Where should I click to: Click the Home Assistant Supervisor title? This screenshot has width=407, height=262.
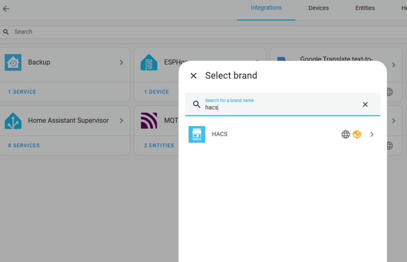pos(68,121)
